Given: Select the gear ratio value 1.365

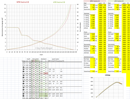Looking at the screenshot, I should click(93, 20).
